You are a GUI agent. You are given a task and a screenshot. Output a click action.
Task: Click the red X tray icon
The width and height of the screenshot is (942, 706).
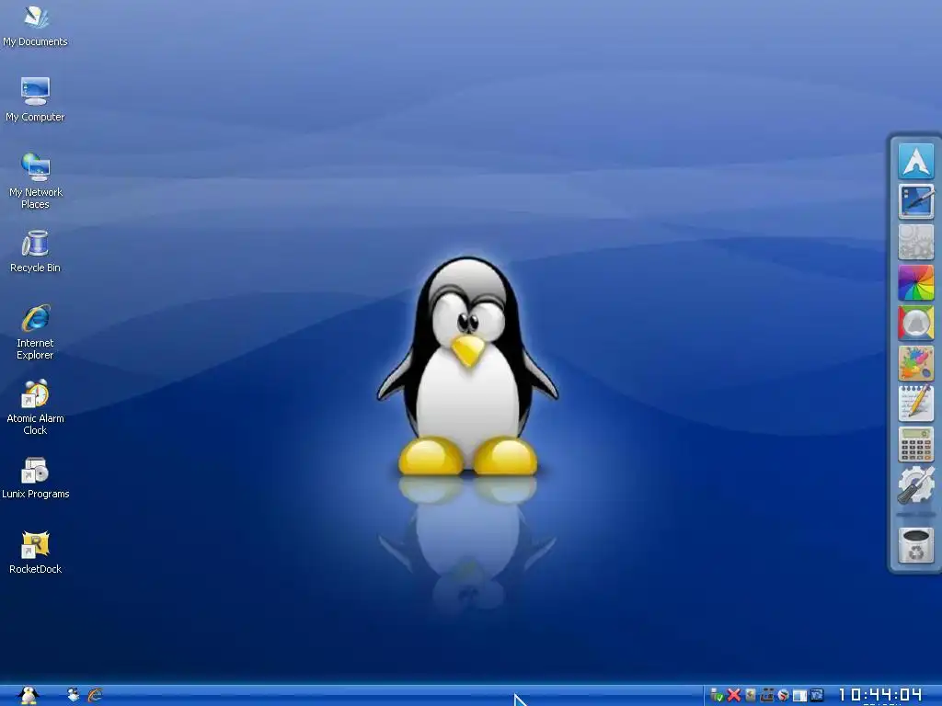733,695
